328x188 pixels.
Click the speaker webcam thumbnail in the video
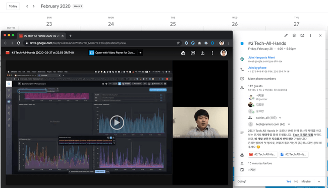coord(200,122)
